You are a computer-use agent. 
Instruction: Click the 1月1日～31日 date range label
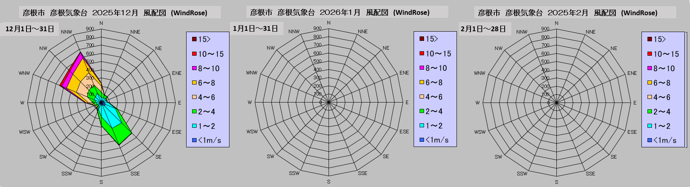click(256, 28)
